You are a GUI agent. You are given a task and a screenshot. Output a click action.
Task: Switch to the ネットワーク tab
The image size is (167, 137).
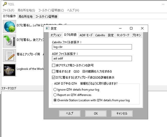(x=123, y=35)
